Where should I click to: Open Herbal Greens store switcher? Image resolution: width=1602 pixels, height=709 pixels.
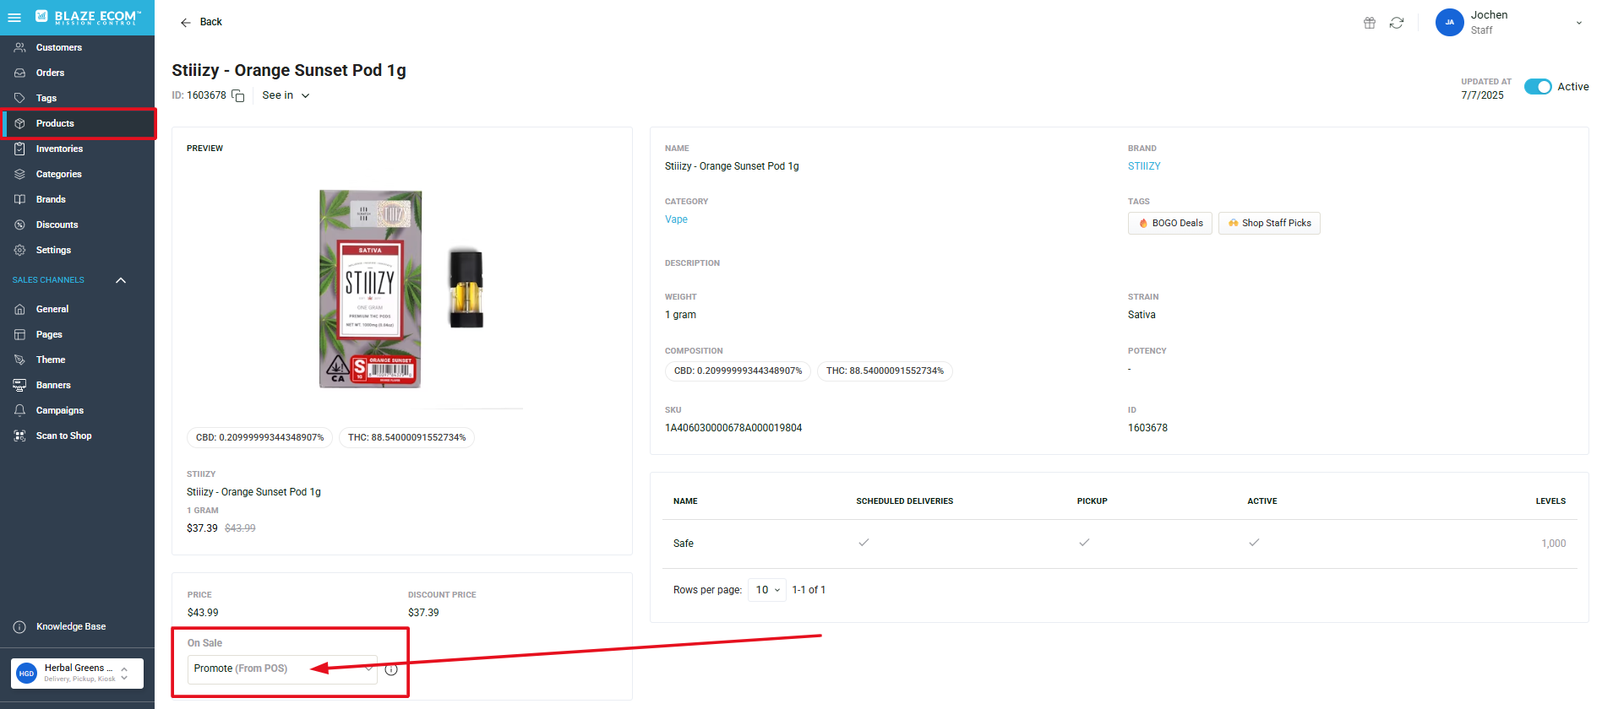77,674
